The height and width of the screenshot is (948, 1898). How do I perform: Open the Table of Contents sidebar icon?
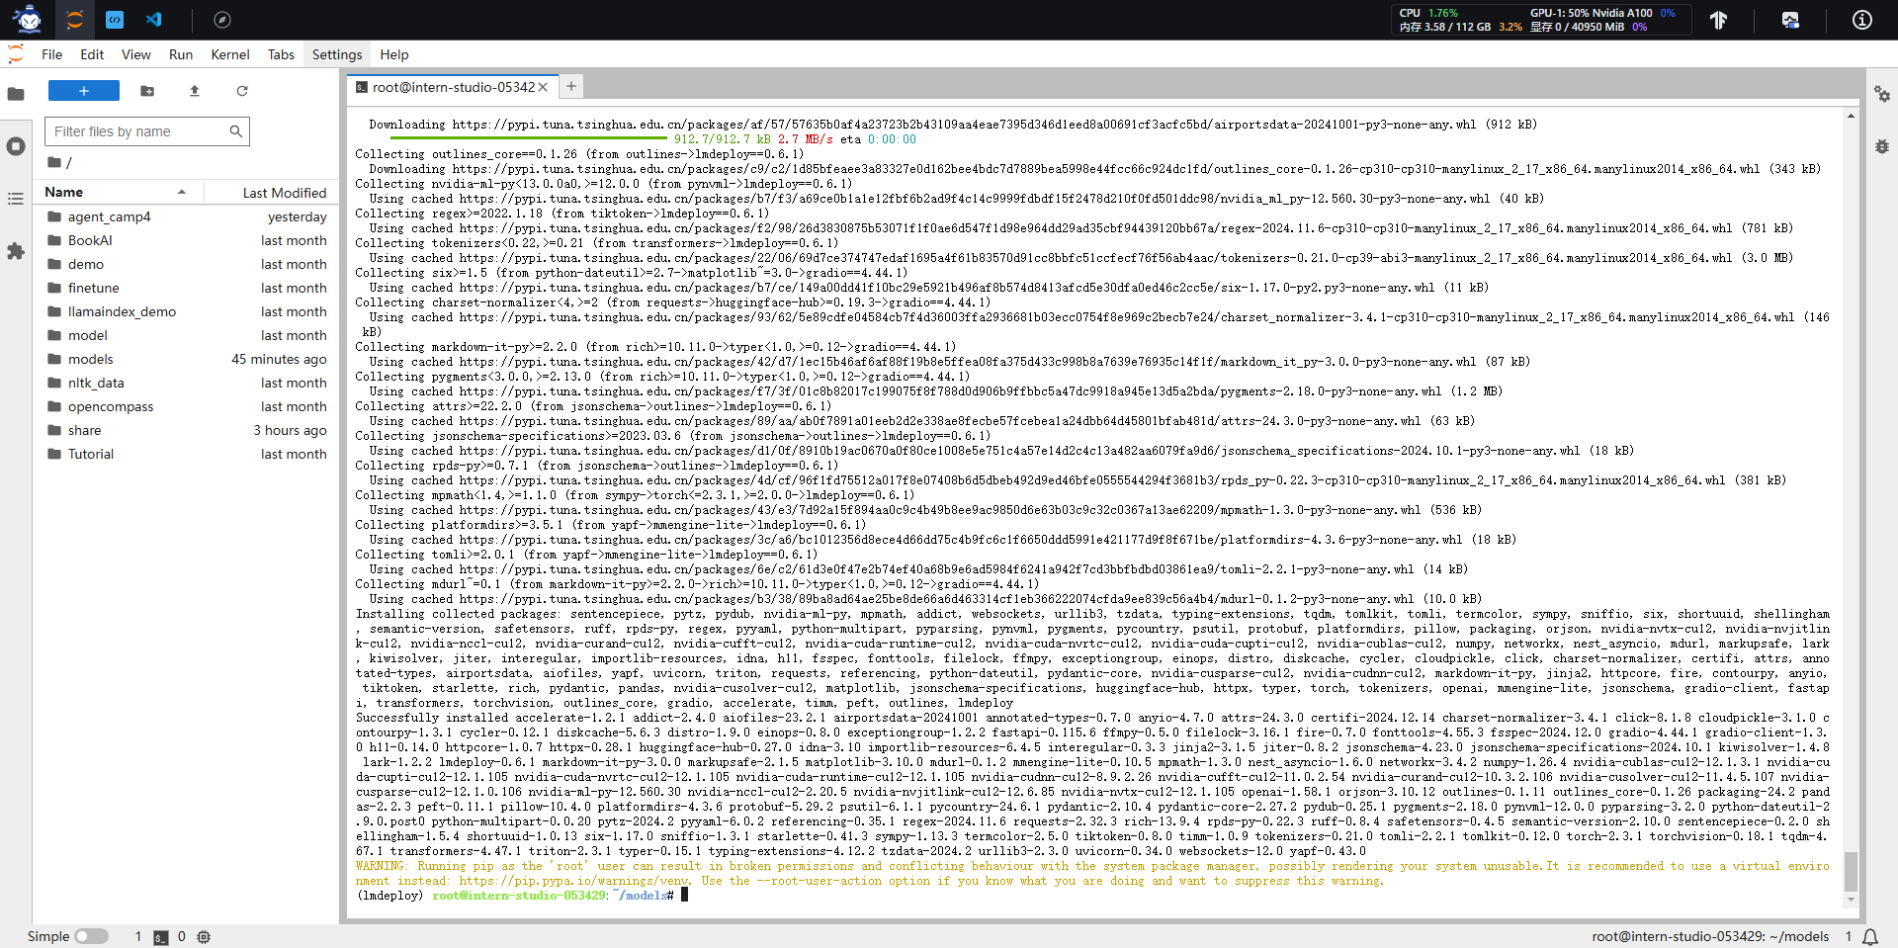tap(16, 199)
